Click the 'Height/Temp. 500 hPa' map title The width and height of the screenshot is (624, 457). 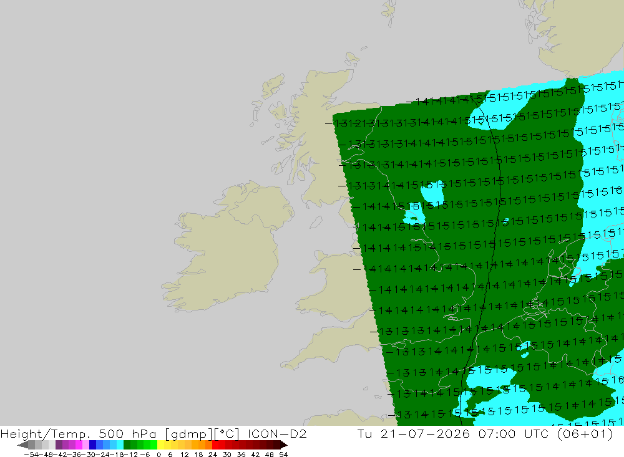[x=78, y=433]
